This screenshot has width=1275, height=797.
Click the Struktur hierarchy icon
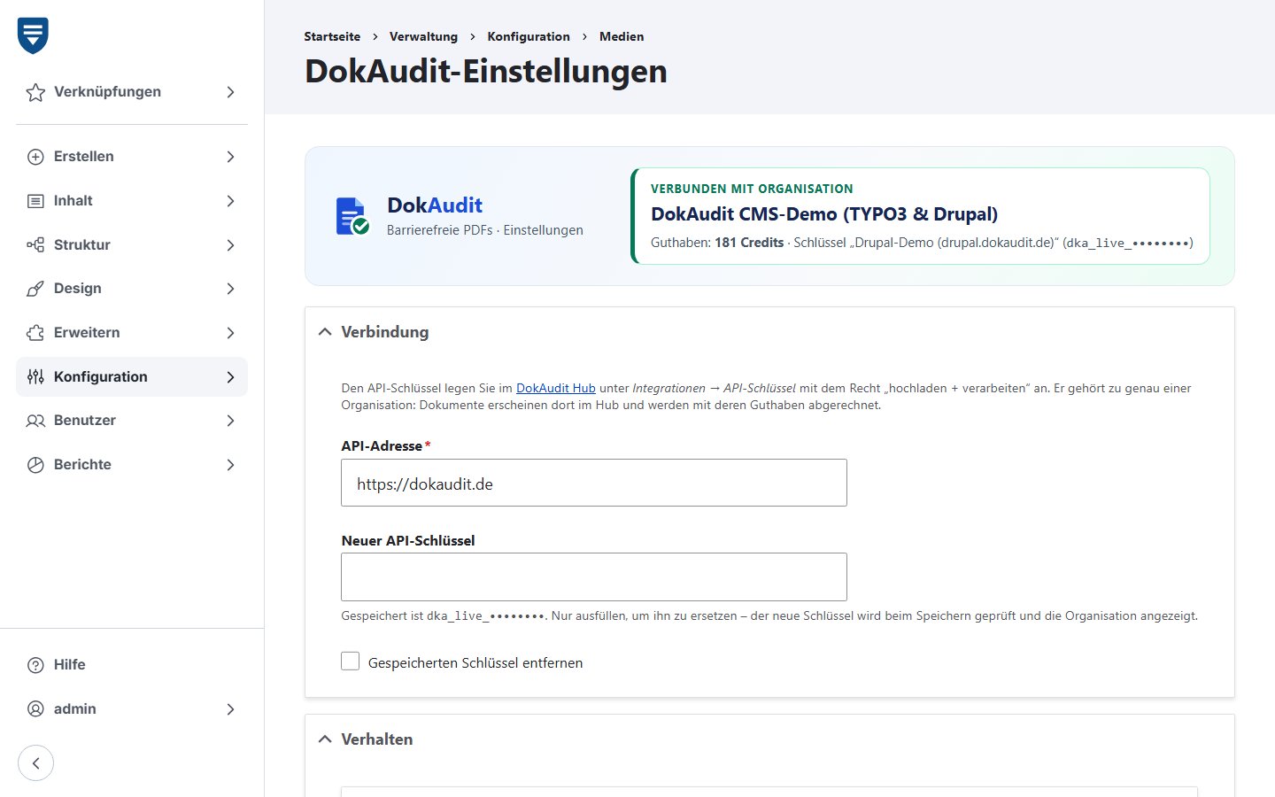click(x=35, y=244)
